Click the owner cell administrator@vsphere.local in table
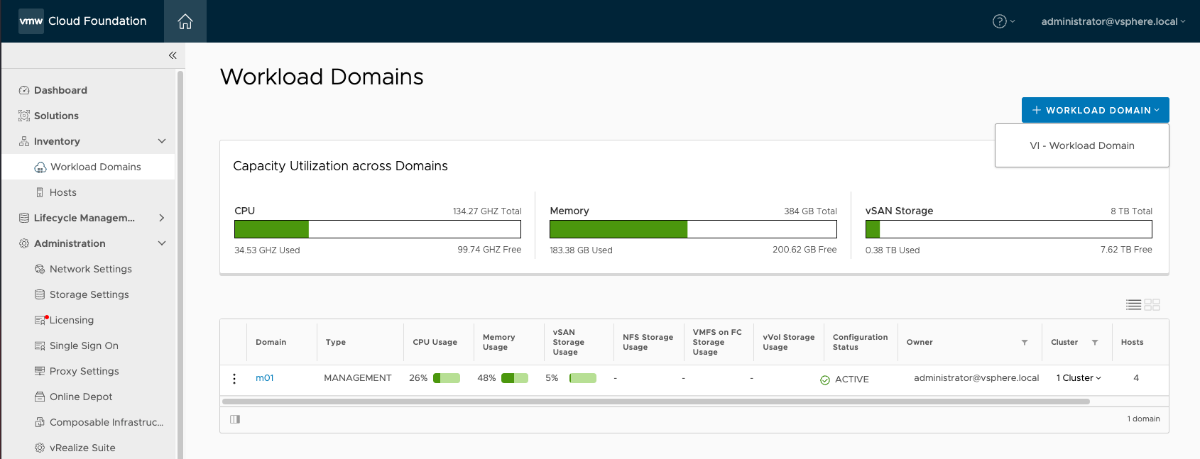The height and width of the screenshot is (459, 1200). click(x=976, y=378)
